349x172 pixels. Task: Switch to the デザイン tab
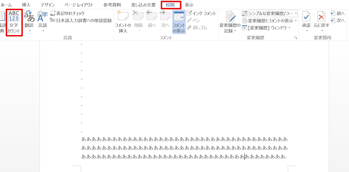click(x=48, y=5)
